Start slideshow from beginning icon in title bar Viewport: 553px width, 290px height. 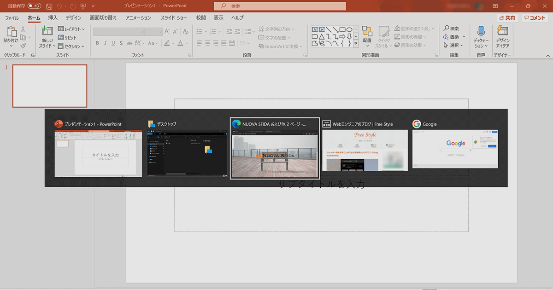82,6
